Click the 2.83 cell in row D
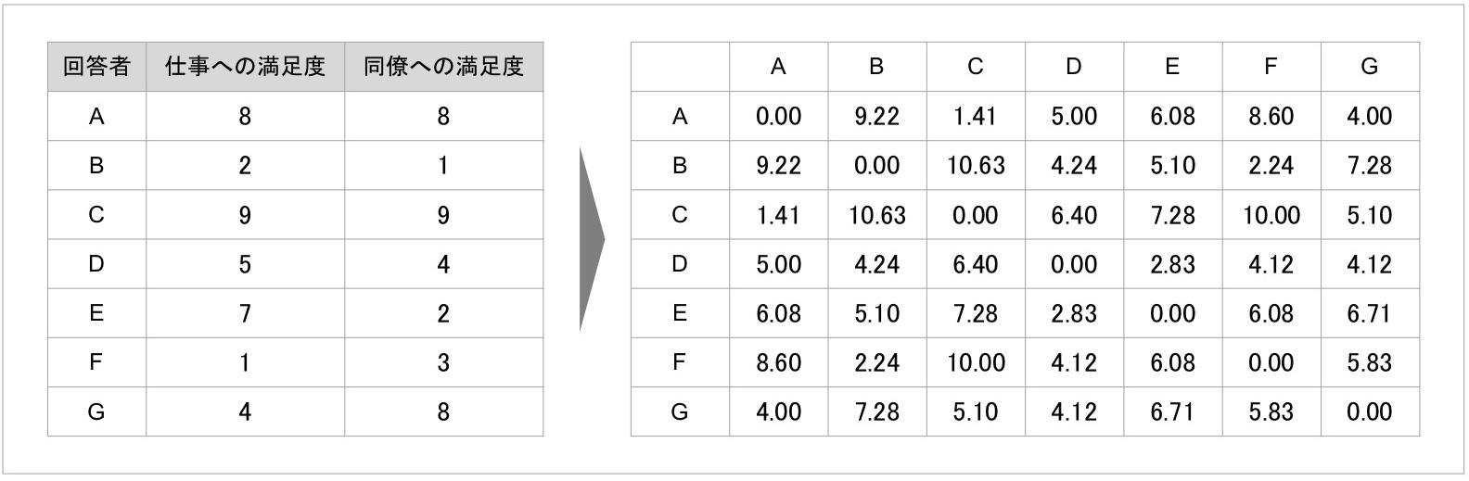The height and width of the screenshot is (481, 1469). click(x=1172, y=264)
